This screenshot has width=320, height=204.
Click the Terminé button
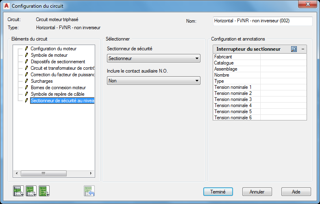point(218,192)
